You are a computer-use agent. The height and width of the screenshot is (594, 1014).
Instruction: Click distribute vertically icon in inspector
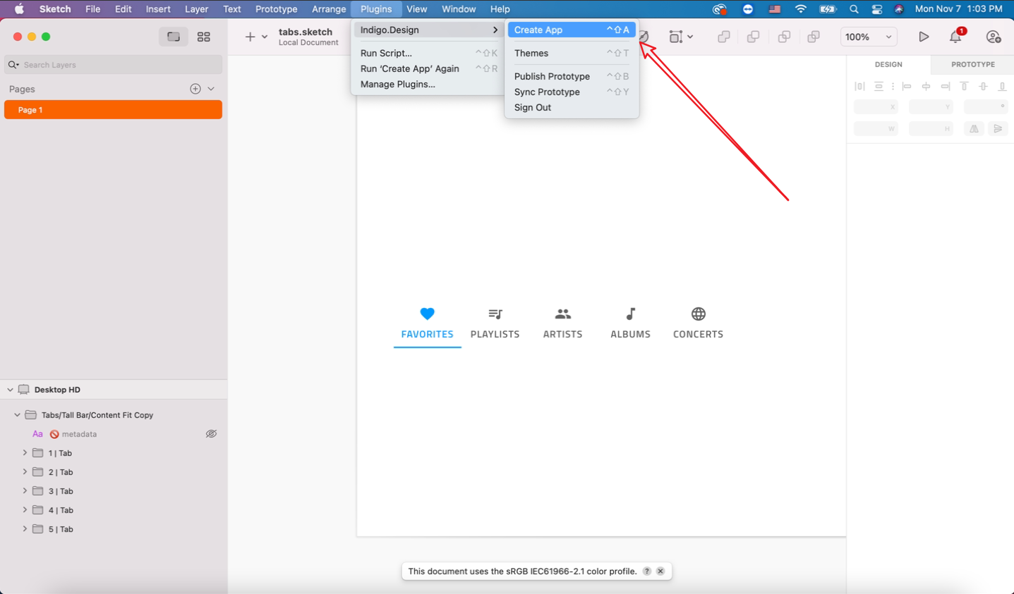879,87
